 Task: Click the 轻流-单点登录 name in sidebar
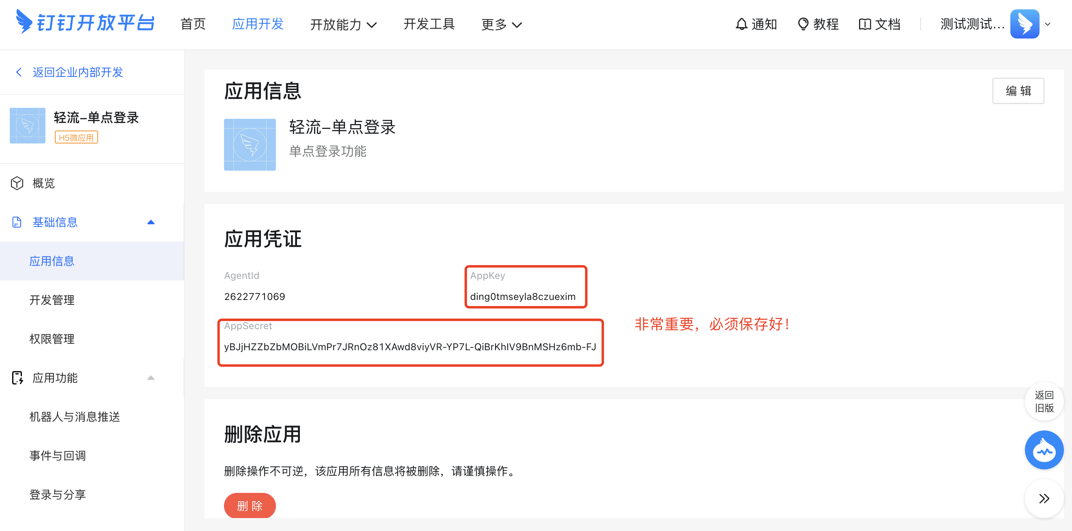pos(96,117)
